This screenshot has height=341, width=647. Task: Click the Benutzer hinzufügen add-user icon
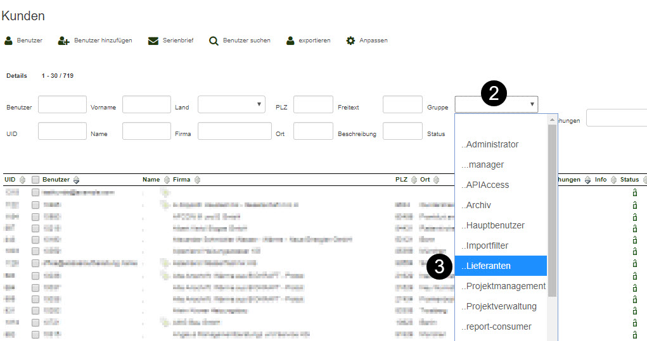63,40
